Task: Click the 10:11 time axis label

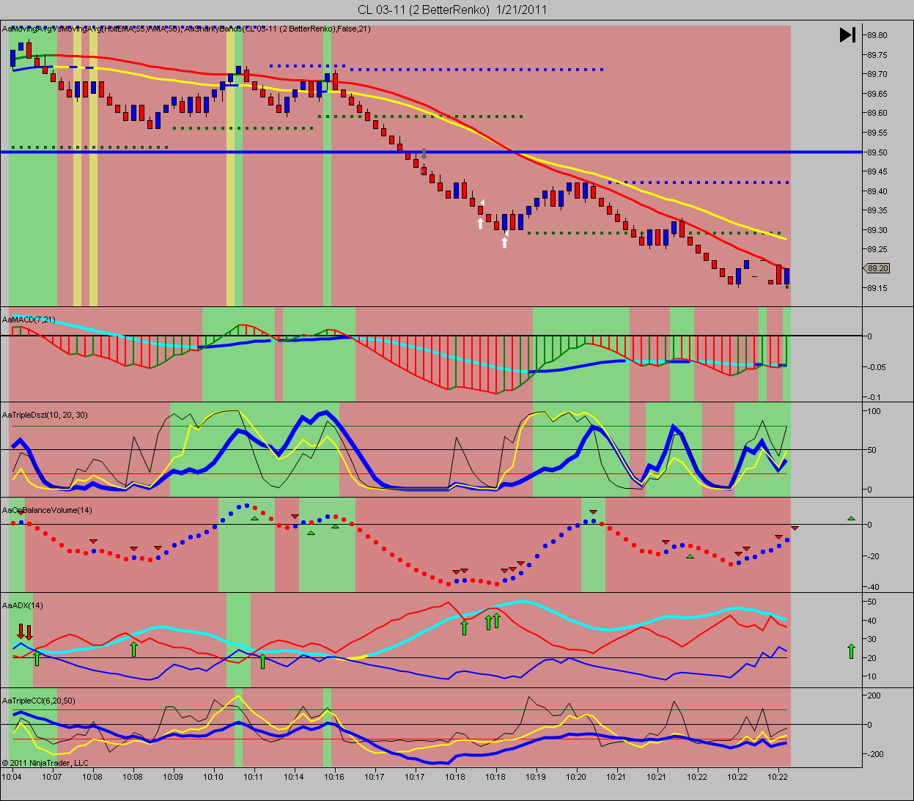Action: point(254,777)
